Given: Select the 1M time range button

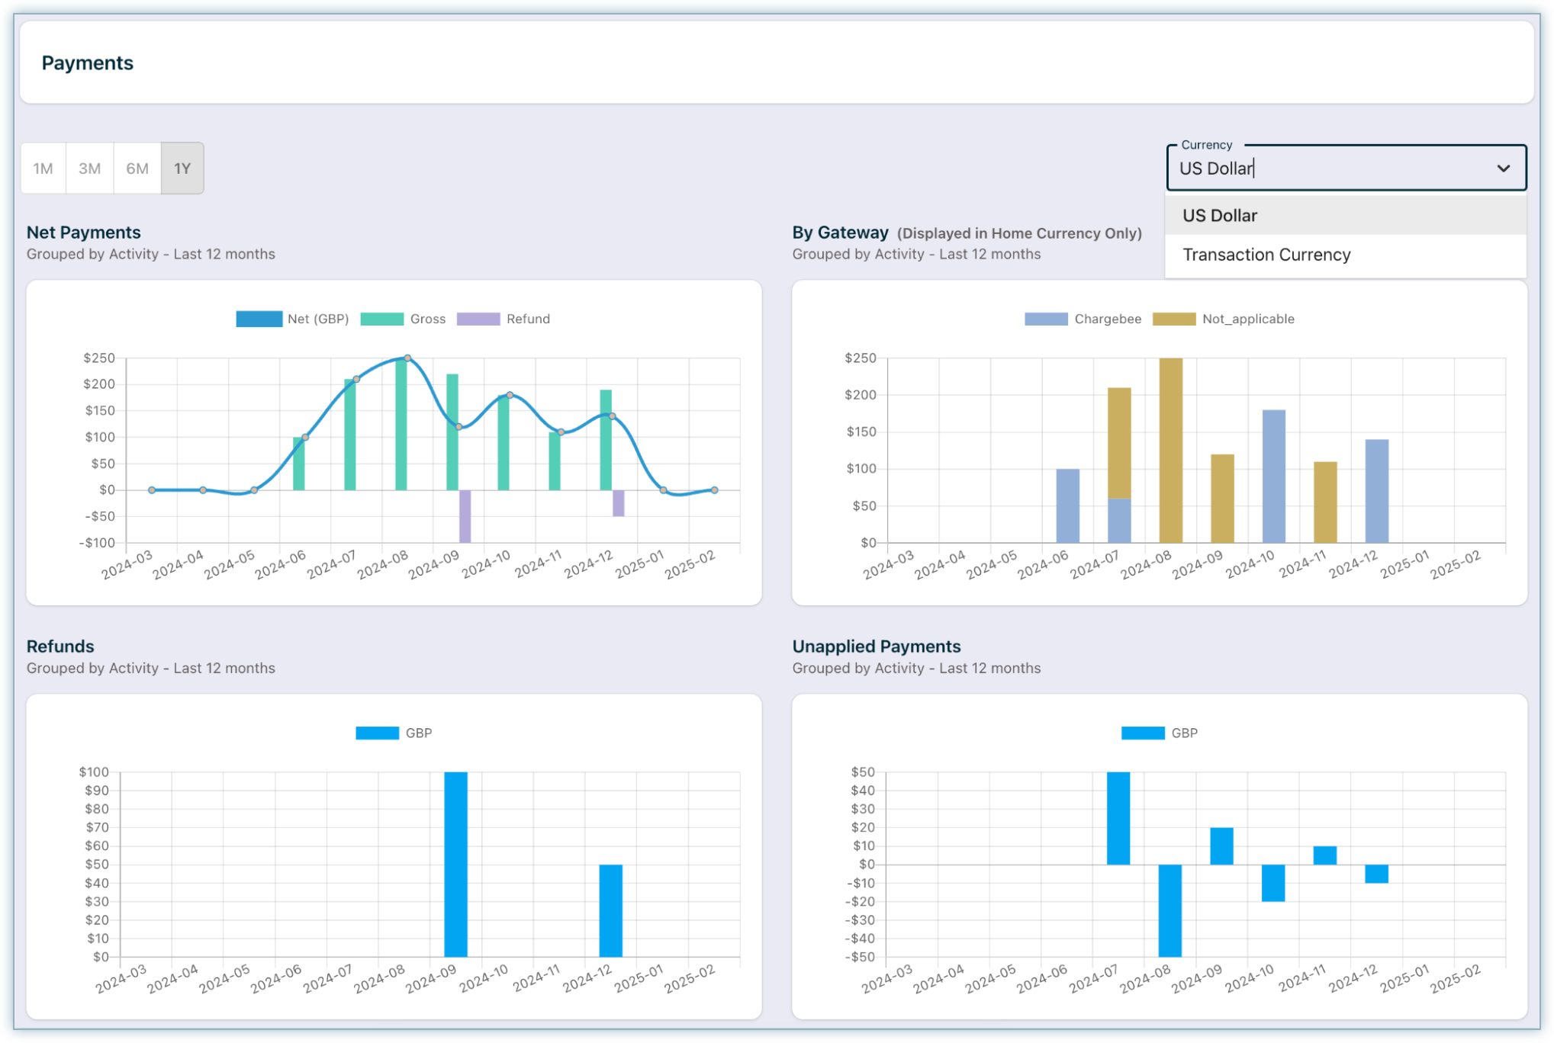Looking at the screenshot, I should (43, 168).
